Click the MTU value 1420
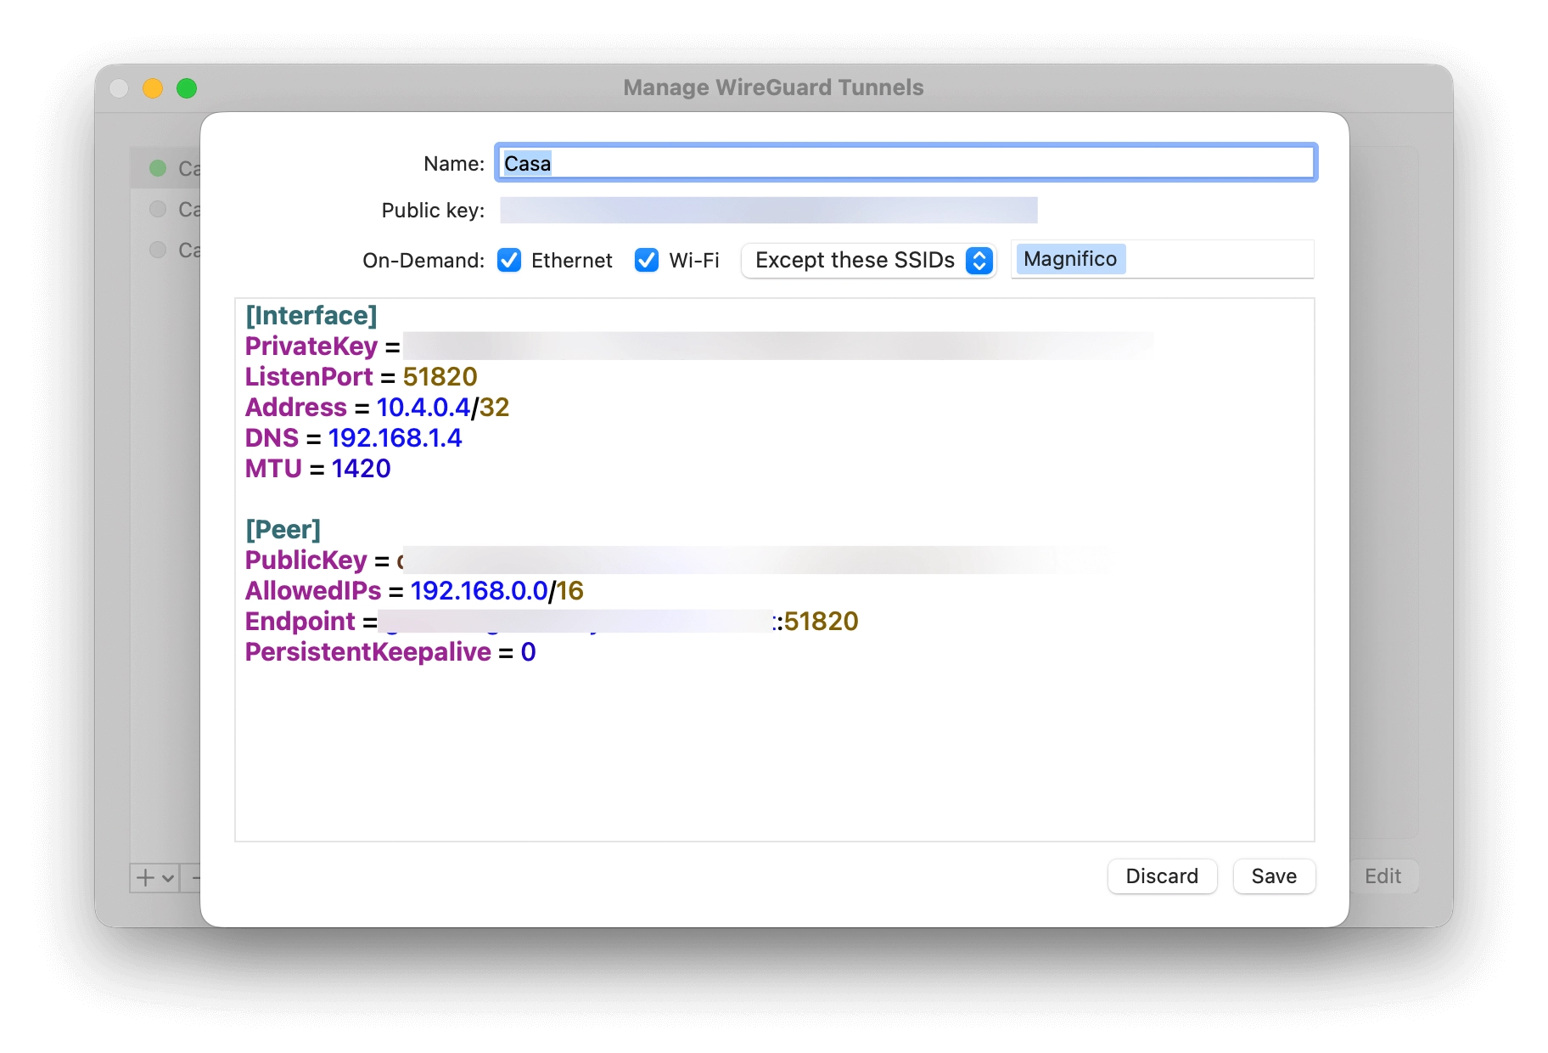This screenshot has height=1053, width=1548. (361, 468)
